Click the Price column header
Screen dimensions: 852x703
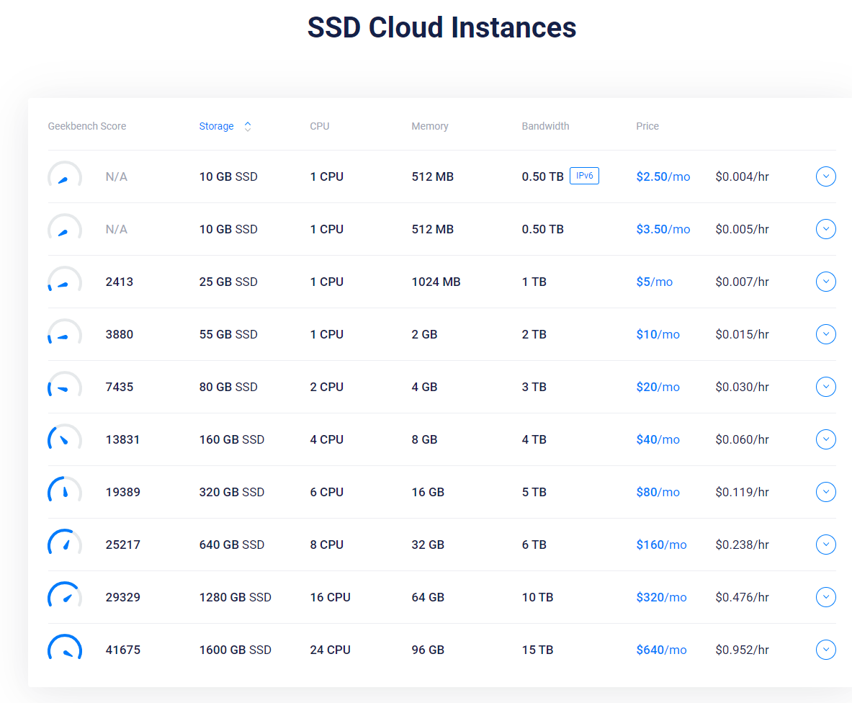[647, 126]
